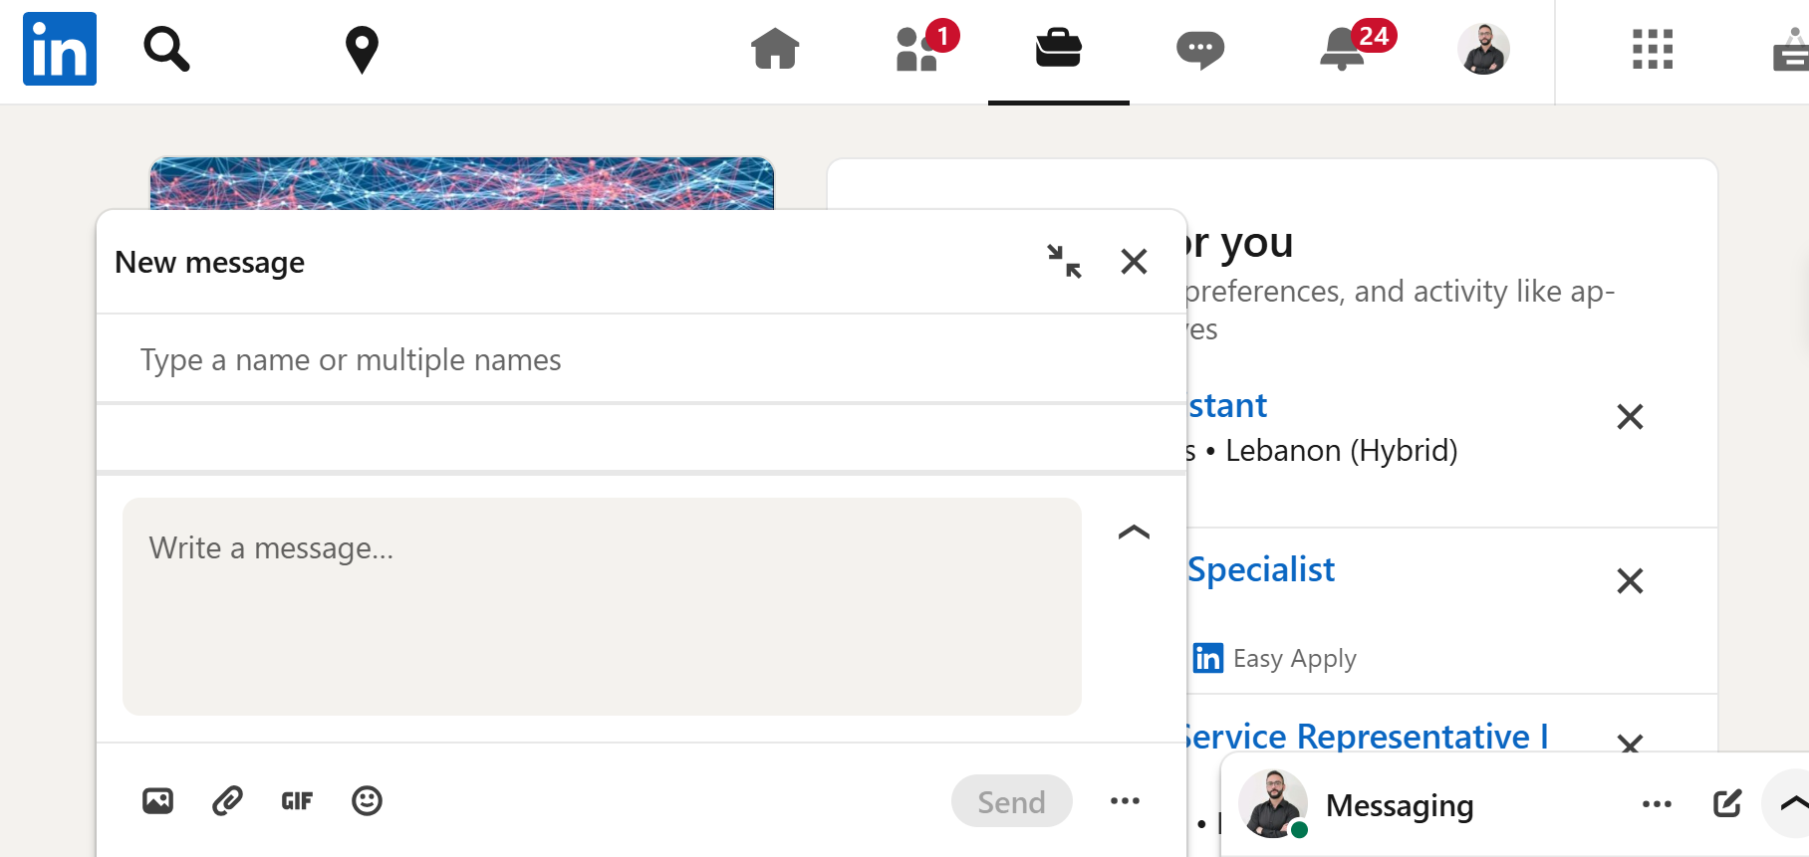Type in the recipient names field
The image size is (1809, 857).
638,359
